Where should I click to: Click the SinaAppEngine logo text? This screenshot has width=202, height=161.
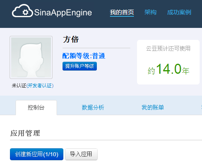tap(63, 13)
